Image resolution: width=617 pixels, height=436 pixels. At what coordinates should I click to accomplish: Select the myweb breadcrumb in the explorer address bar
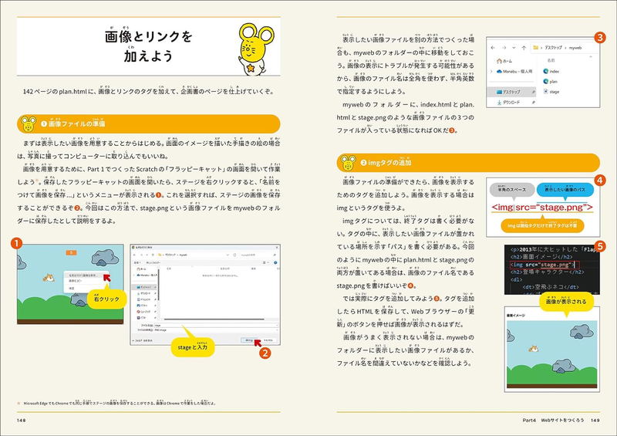click(x=575, y=48)
